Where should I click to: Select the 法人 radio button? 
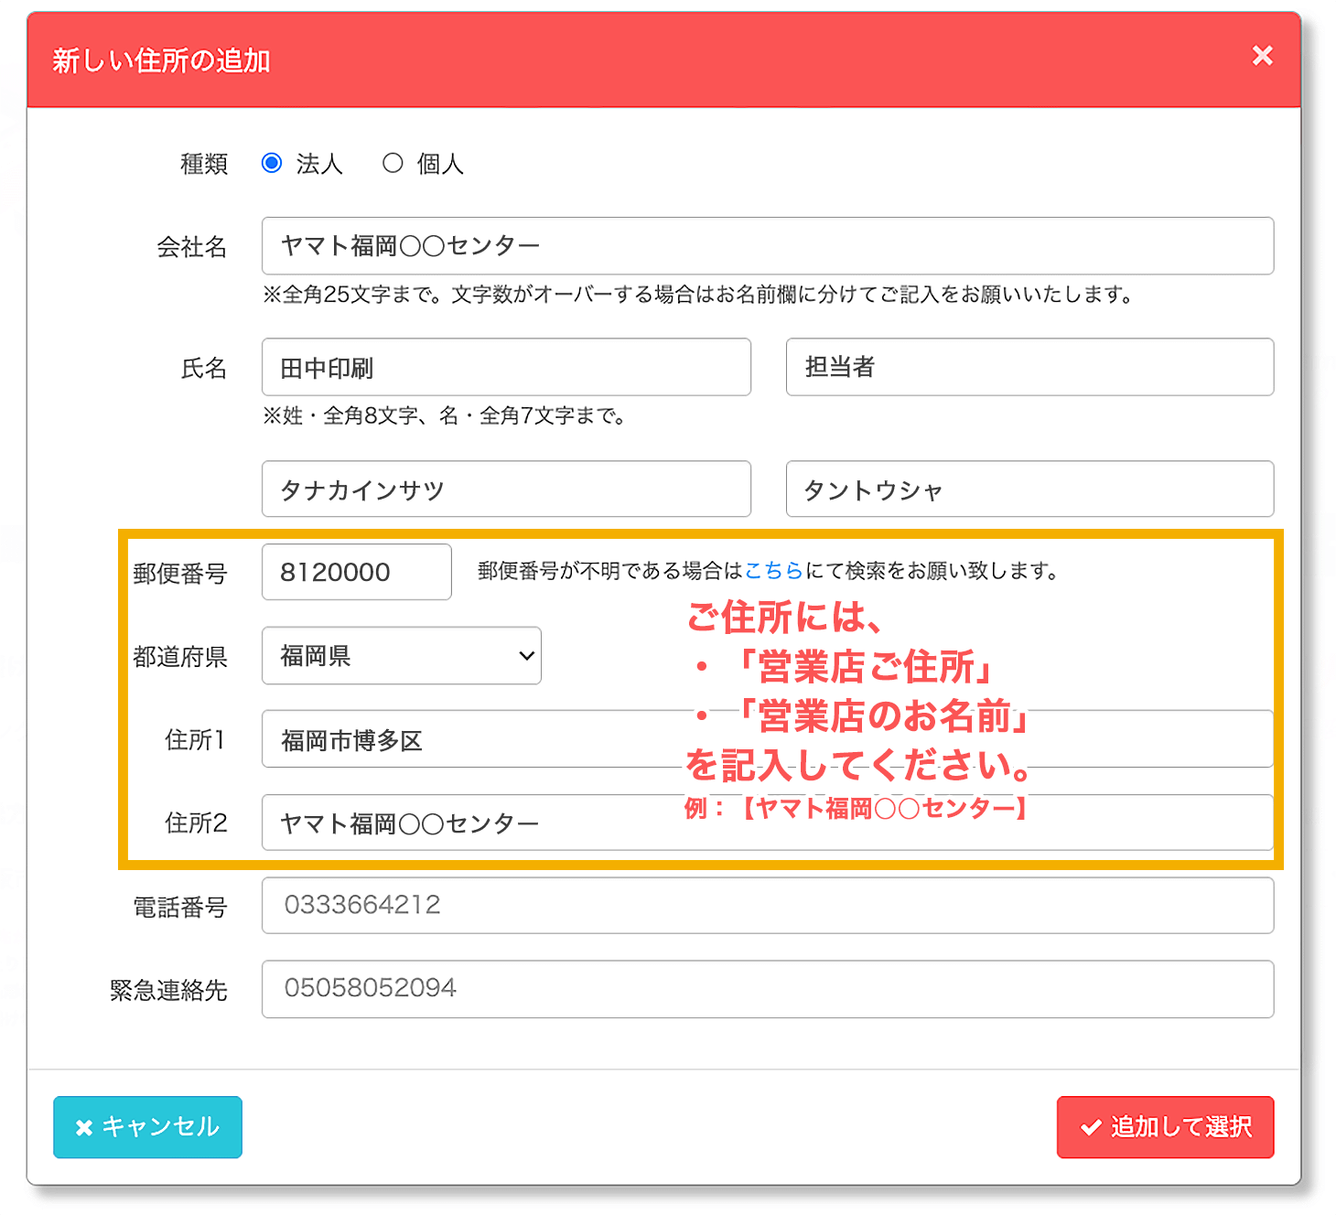point(272,163)
